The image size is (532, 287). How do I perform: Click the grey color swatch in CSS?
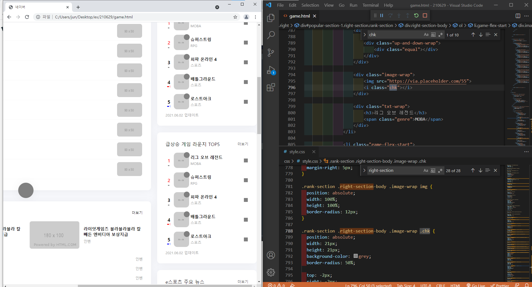[355, 256]
